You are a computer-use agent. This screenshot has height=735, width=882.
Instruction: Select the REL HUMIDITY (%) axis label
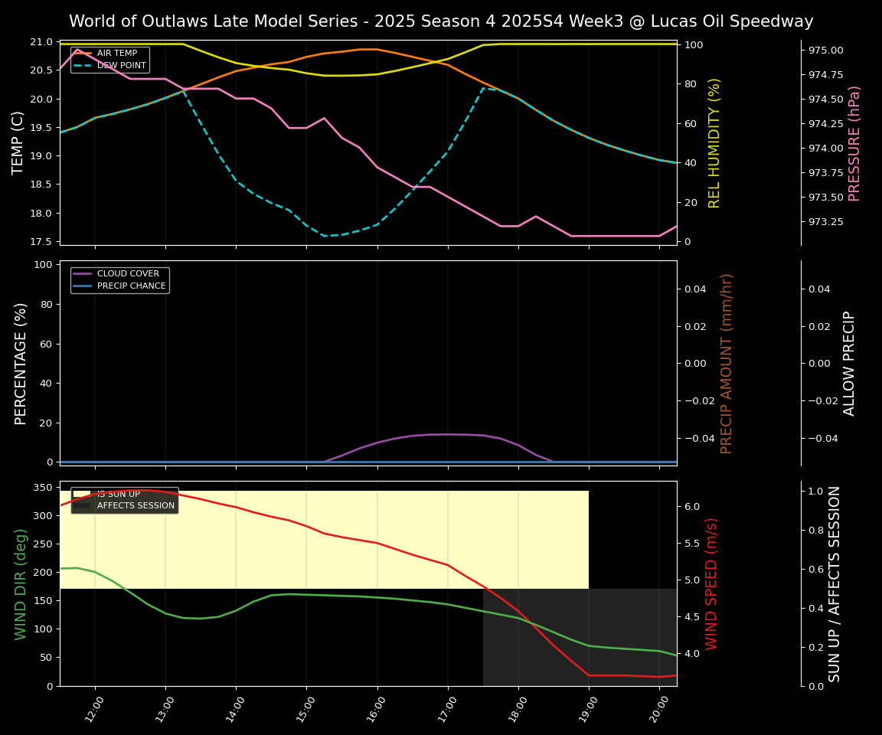(x=714, y=142)
